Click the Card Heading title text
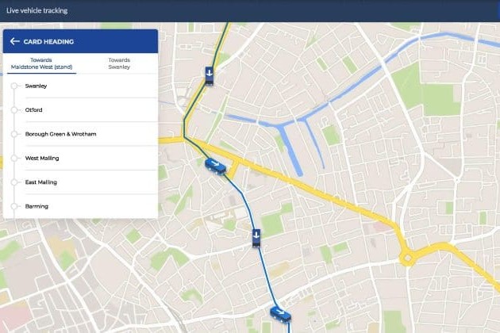Viewport: 500px width, 333px height. 48,41
